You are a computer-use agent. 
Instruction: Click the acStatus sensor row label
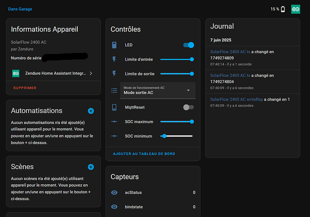[133, 192]
